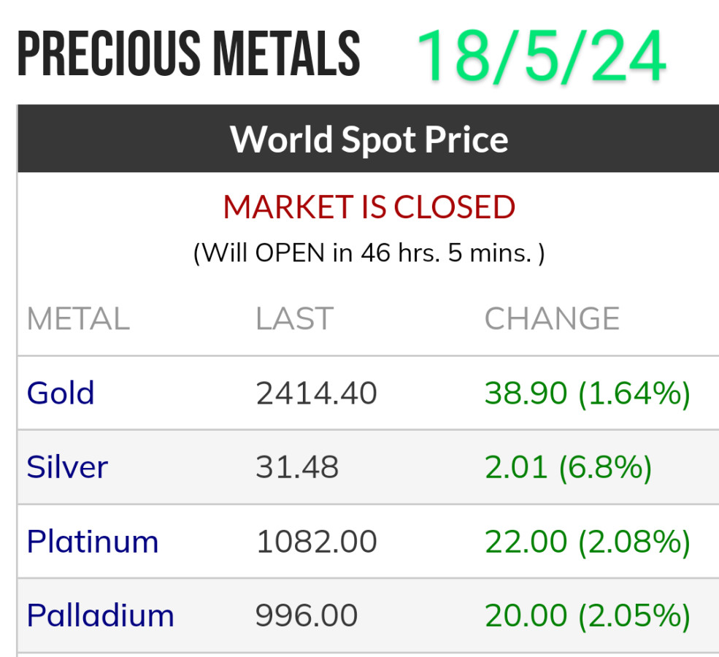Screen dimensions: 719x657
Task: Open the Palladium metal link
Action: pos(100,615)
